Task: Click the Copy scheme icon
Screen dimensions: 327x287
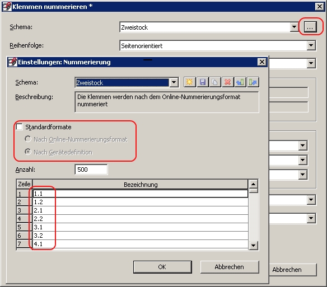Action: point(214,82)
